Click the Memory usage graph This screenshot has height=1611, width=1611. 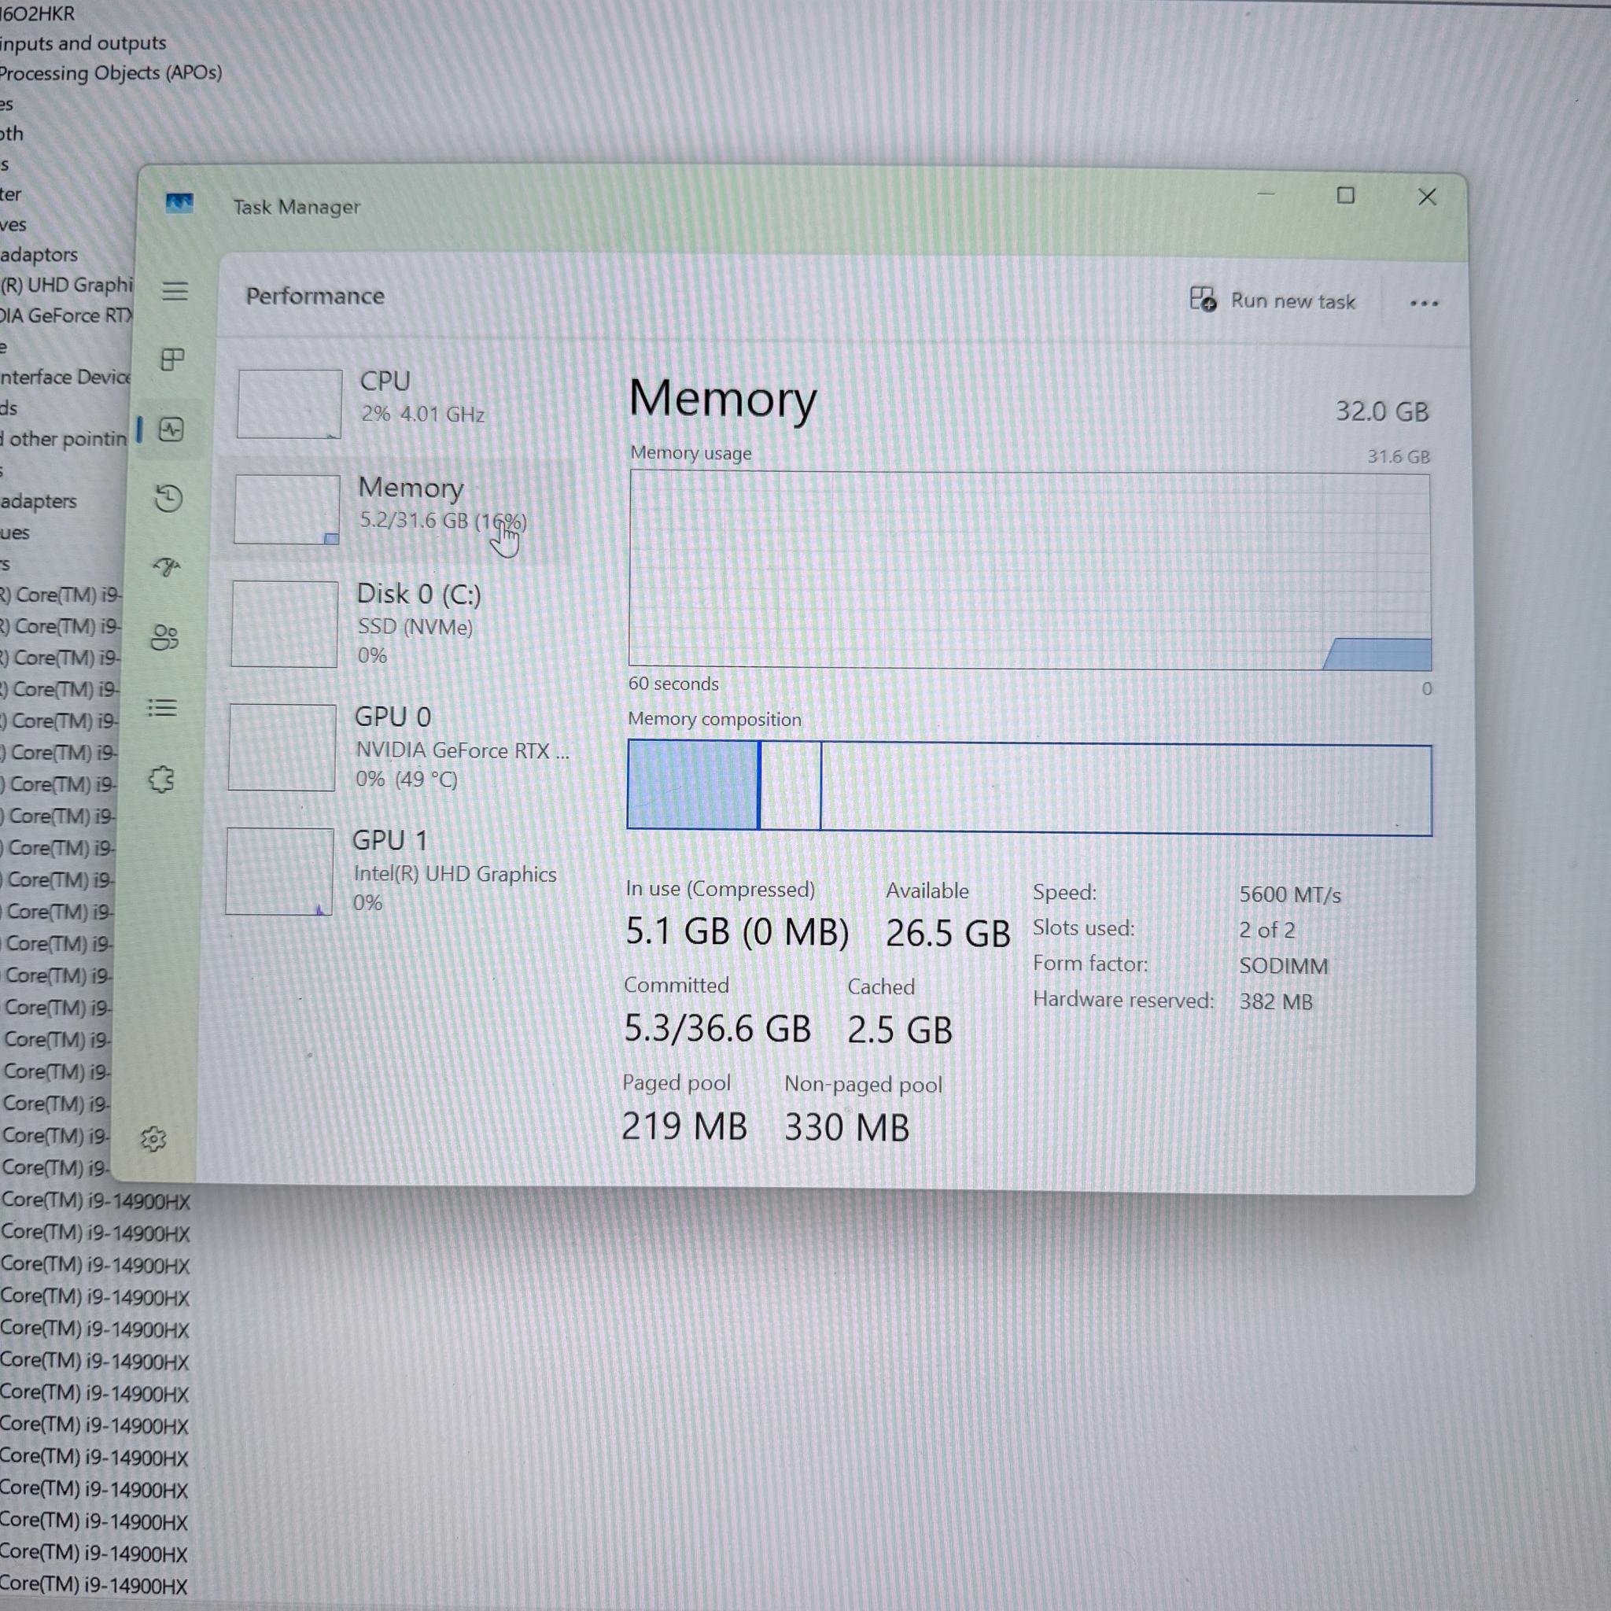pyautogui.click(x=1030, y=571)
